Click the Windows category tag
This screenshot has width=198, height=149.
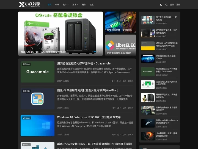pyautogui.click(x=26, y=118)
